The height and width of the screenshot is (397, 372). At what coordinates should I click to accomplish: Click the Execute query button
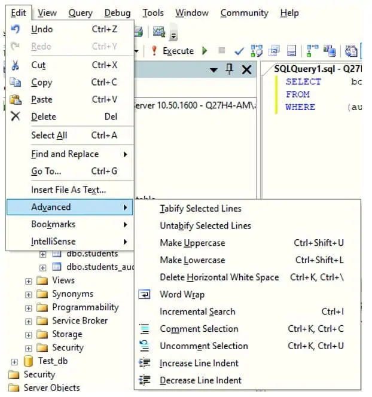click(x=173, y=51)
